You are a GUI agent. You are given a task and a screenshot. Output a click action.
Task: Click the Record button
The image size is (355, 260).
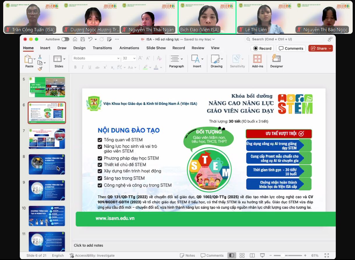pyautogui.click(x=262, y=48)
